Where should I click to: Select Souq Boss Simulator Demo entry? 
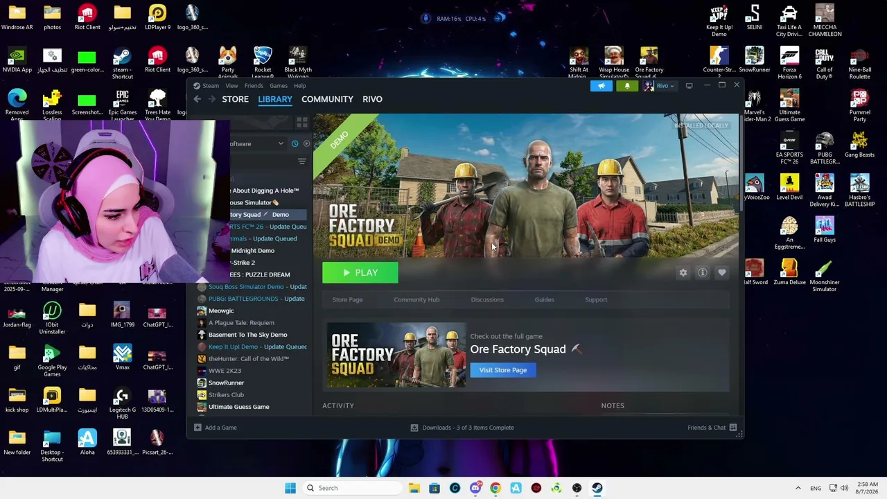click(x=251, y=286)
